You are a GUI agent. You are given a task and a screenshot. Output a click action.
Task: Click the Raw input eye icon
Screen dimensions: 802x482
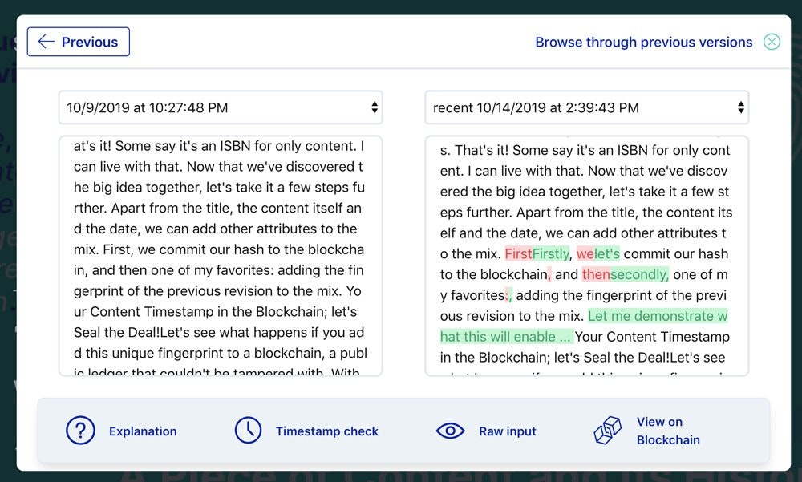point(451,431)
